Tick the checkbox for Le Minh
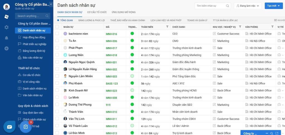285x135 pixels. click(x=57, y=97)
